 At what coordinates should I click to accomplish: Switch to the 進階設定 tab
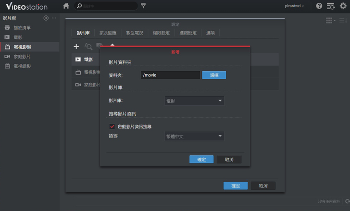(187, 33)
